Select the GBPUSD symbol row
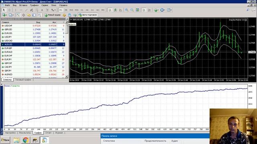257x144 pixels. 33,30
